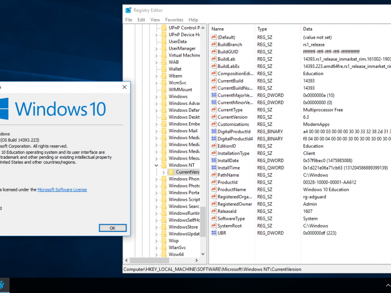
Task: Expand the Windows Mail tree node
Action: [x=156, y=131]
